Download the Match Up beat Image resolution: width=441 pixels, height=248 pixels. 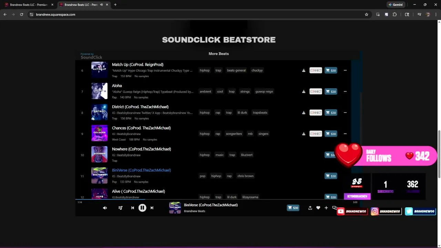304,70
